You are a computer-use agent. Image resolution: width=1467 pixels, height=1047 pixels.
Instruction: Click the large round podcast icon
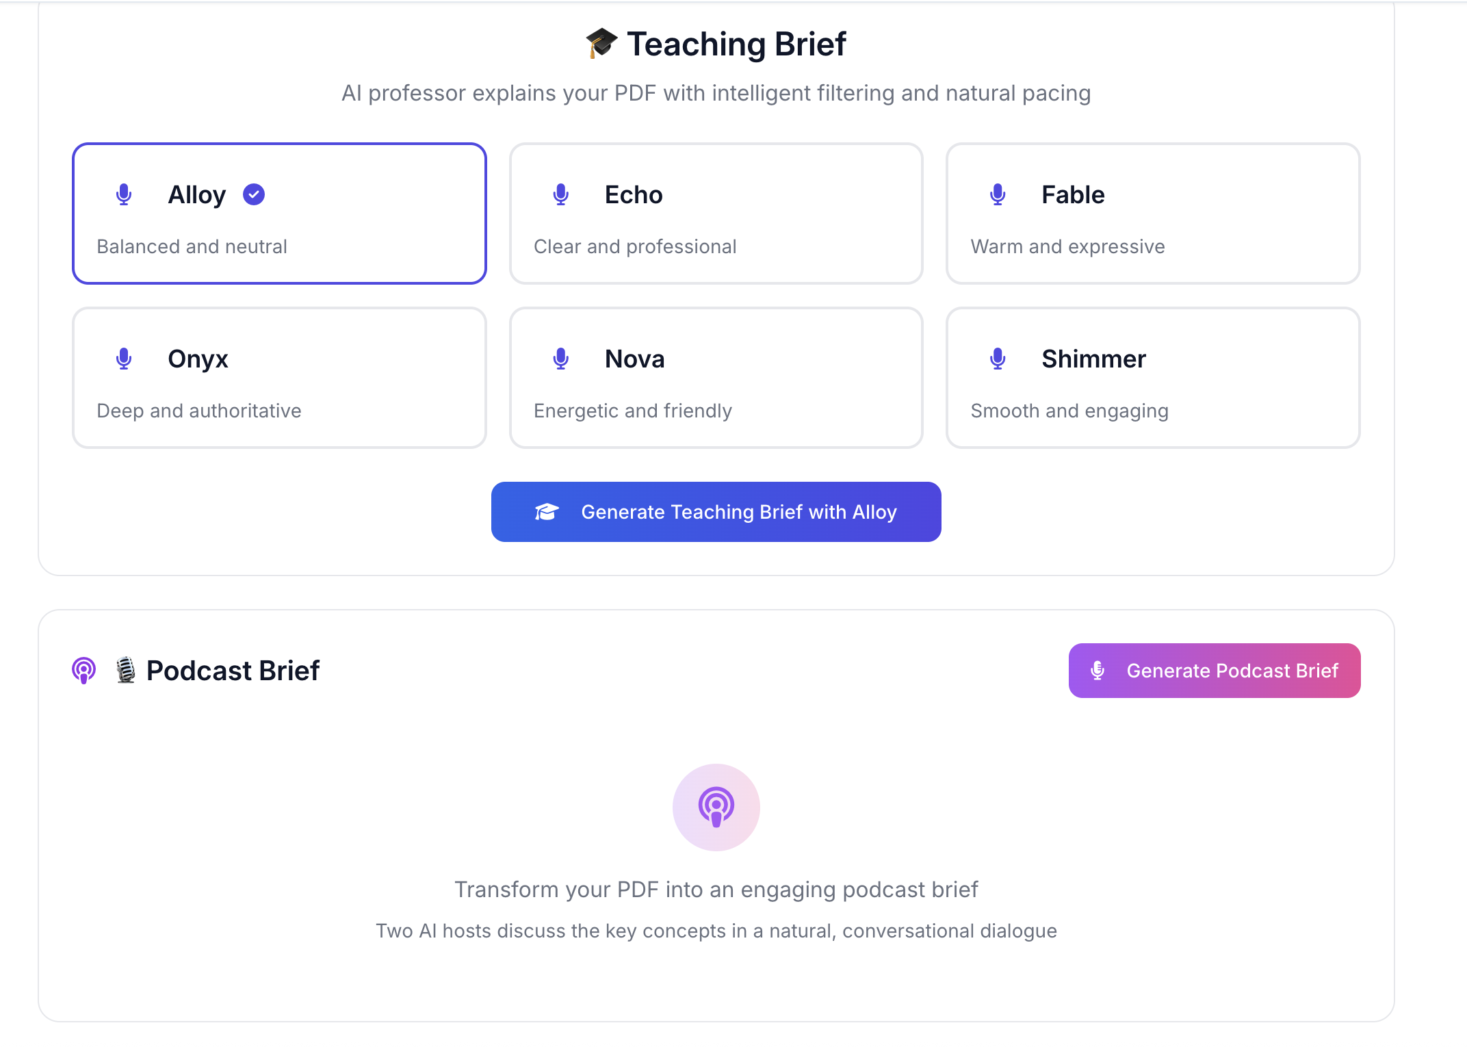tap(716, 807)
